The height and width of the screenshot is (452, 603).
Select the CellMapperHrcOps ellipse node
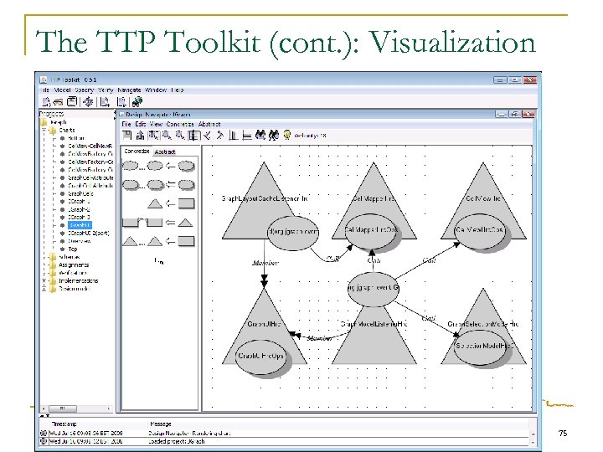click(370, 231)
